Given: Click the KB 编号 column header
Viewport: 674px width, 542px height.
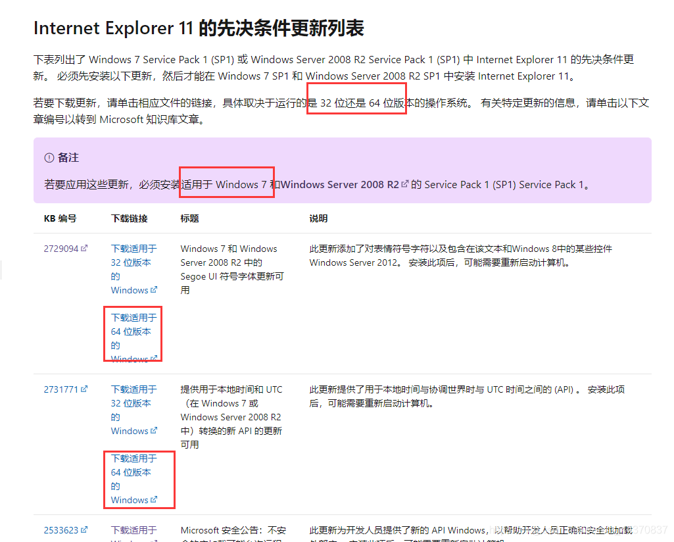Looking at the screenshot, I should coord(60,218).
